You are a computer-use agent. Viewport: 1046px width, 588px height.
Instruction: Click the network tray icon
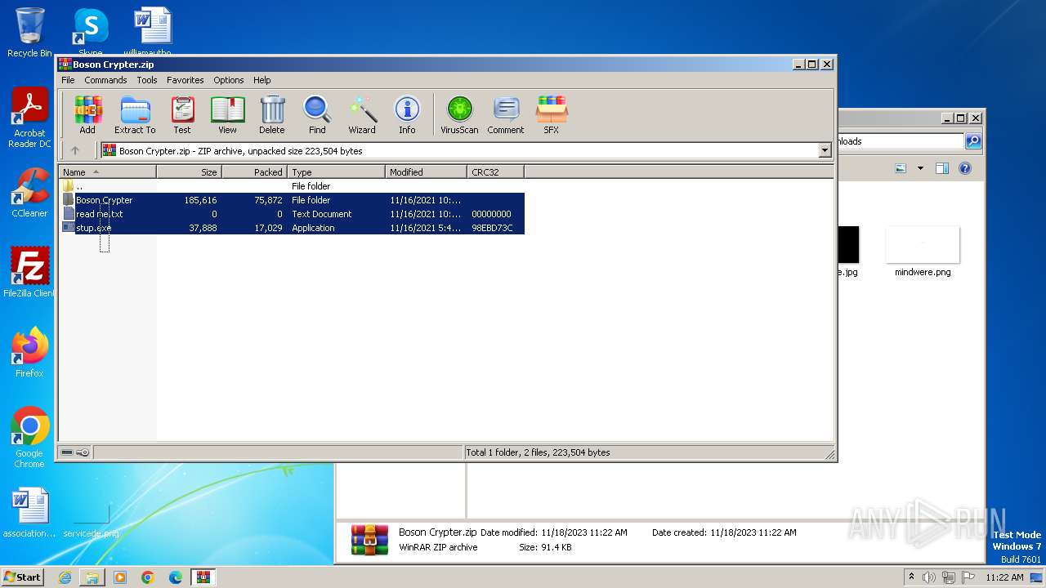[949, 577]
